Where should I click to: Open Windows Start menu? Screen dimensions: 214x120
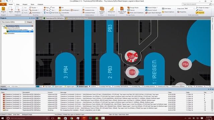[2, 118]
